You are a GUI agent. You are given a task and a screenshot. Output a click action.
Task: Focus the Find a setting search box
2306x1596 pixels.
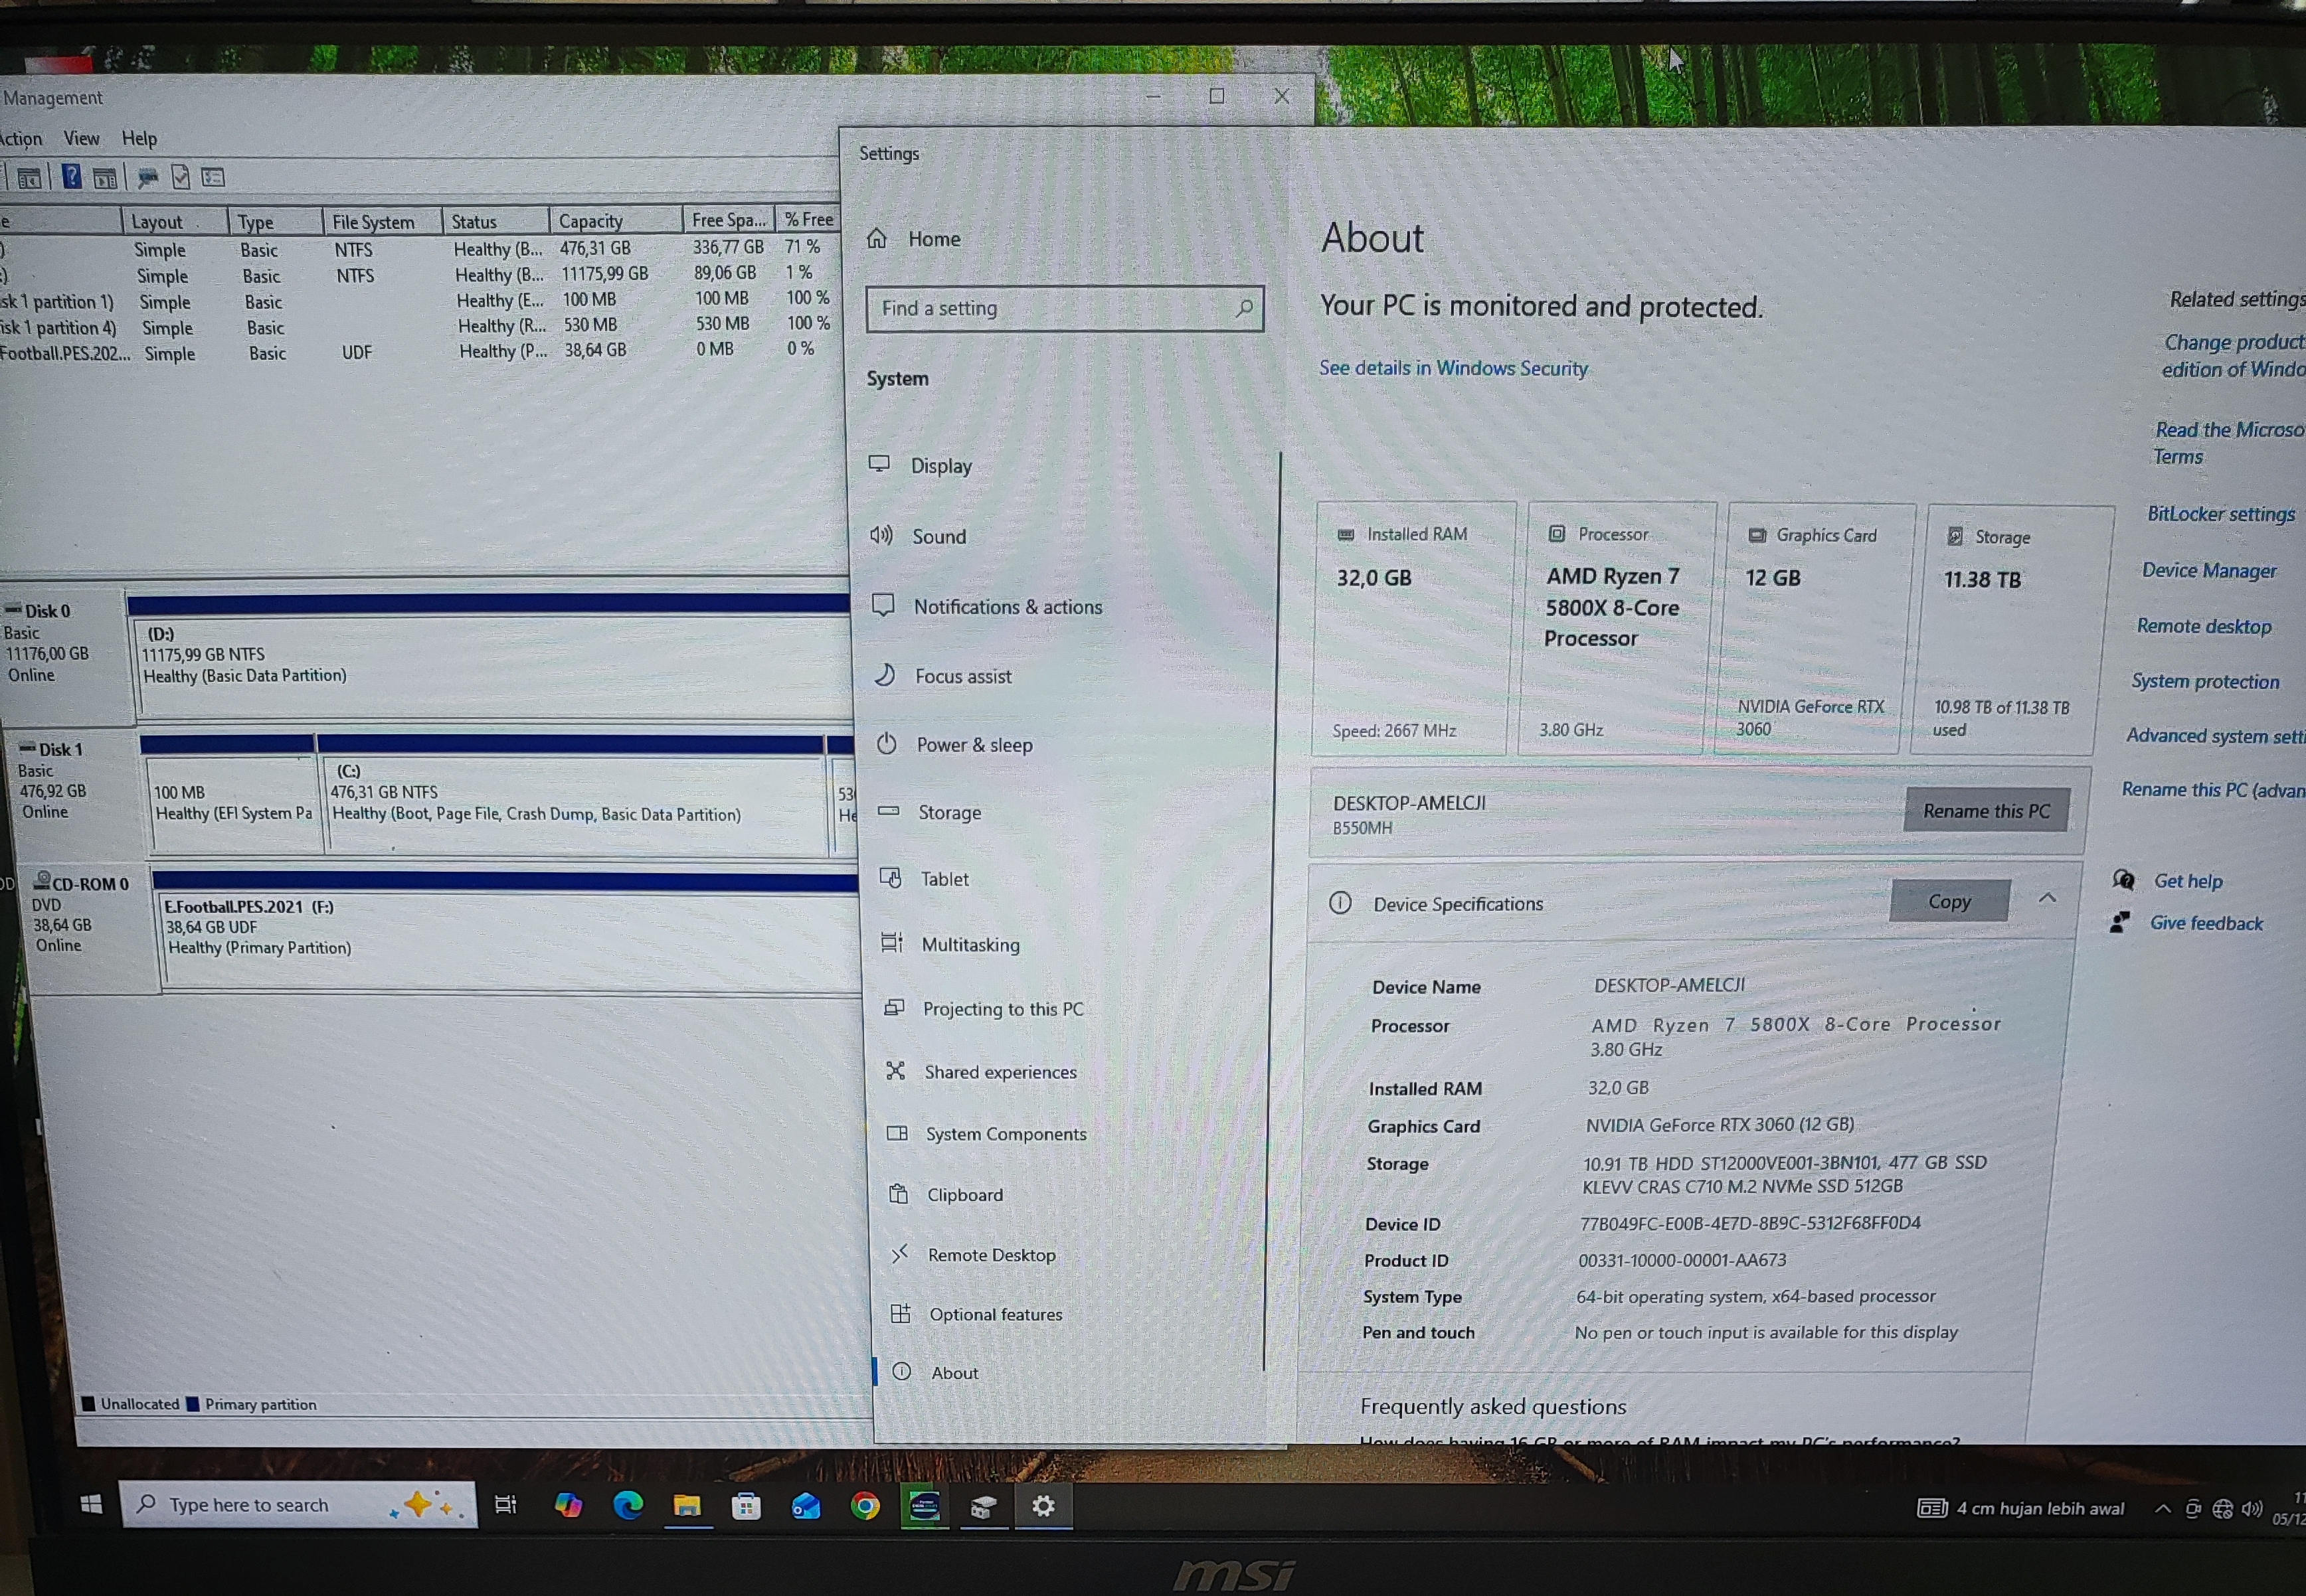[x=1065, y=308]
